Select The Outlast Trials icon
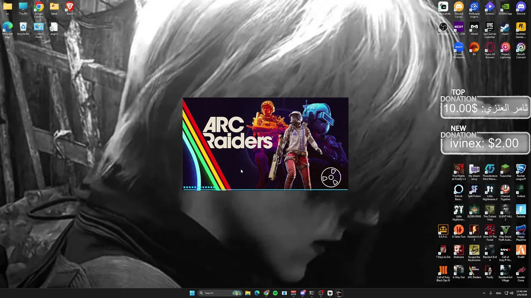Screen dimensions: 531x298 tap(490, 213)
